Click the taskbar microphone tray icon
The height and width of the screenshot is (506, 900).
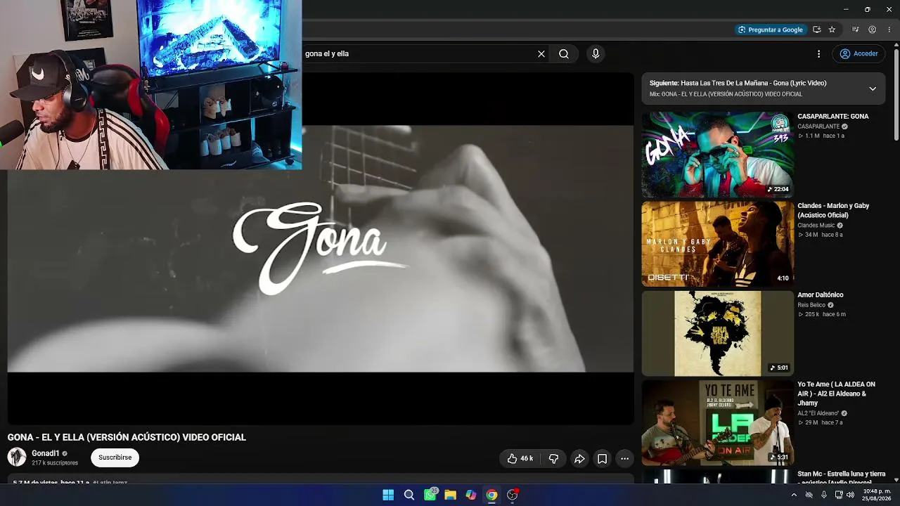[x=823, y=495]
